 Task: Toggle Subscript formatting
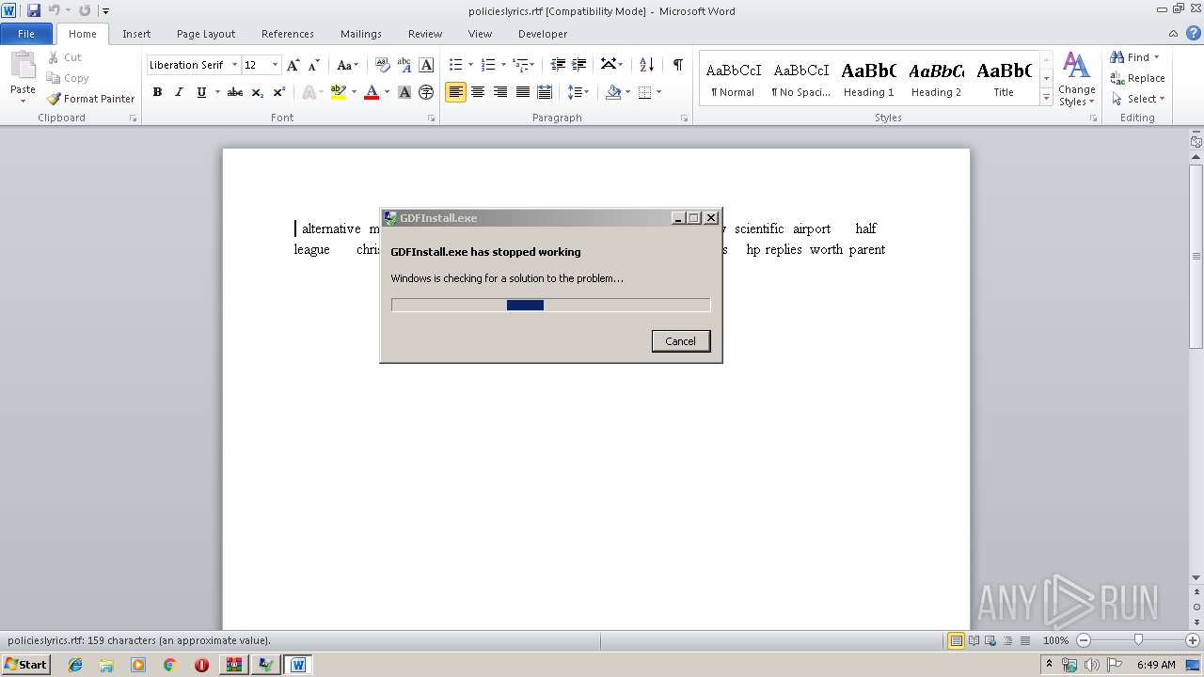(257, 92)
